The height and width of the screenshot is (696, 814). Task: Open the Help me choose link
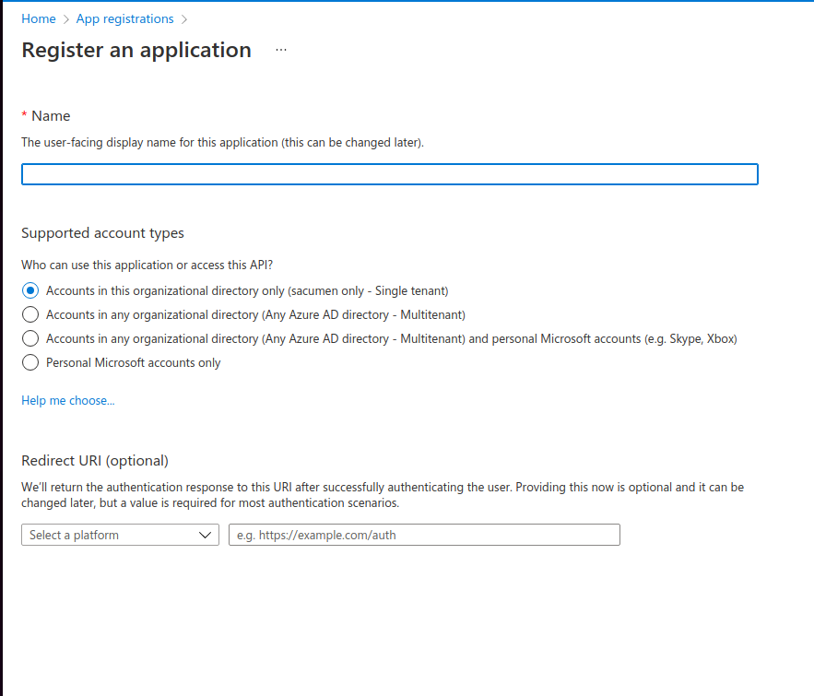68,401
